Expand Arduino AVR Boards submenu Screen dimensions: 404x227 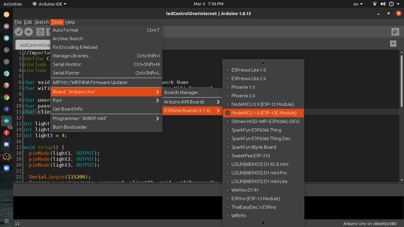click(193, 102)
